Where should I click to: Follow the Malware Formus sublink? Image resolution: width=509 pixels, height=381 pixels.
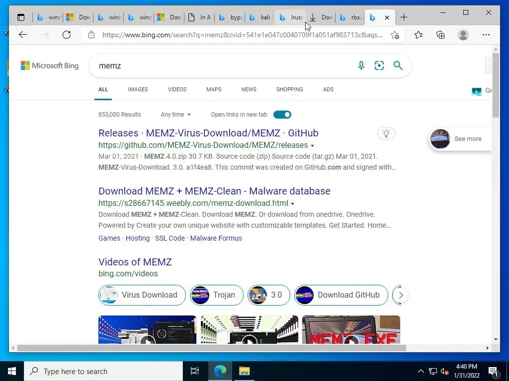click(x=216, y=238)
